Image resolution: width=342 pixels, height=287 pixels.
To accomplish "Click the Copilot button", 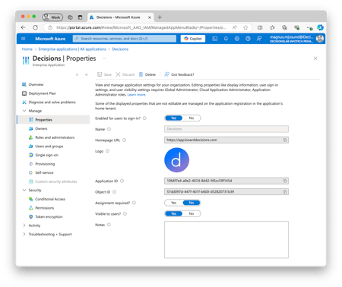I will 193,39.
